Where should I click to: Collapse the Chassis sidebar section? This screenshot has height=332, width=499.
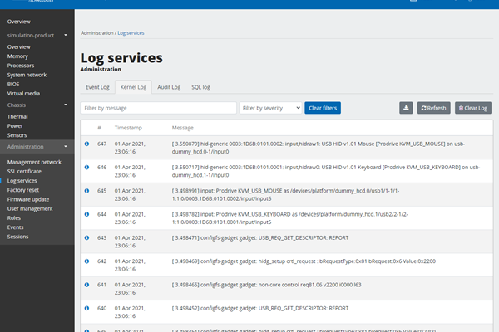click(x=37, y=105)
